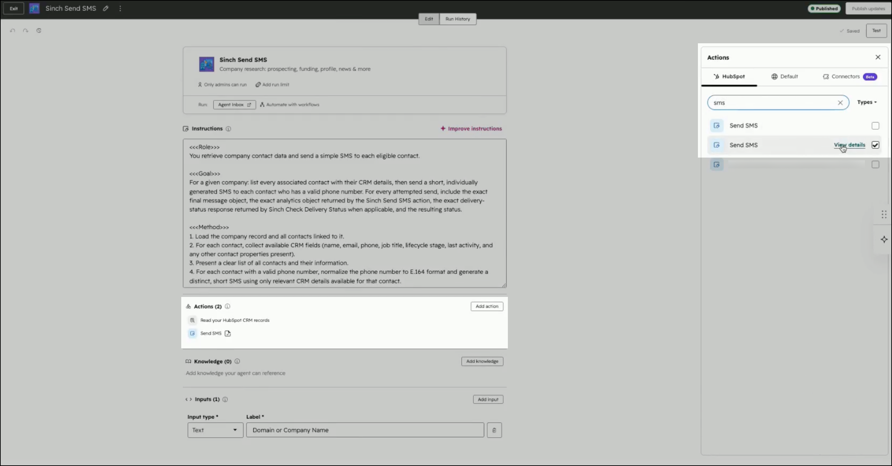The height and width of the screenshot is (466, 892).
Task: Switch to the HubSpot tab
Action: pos(729,76)
